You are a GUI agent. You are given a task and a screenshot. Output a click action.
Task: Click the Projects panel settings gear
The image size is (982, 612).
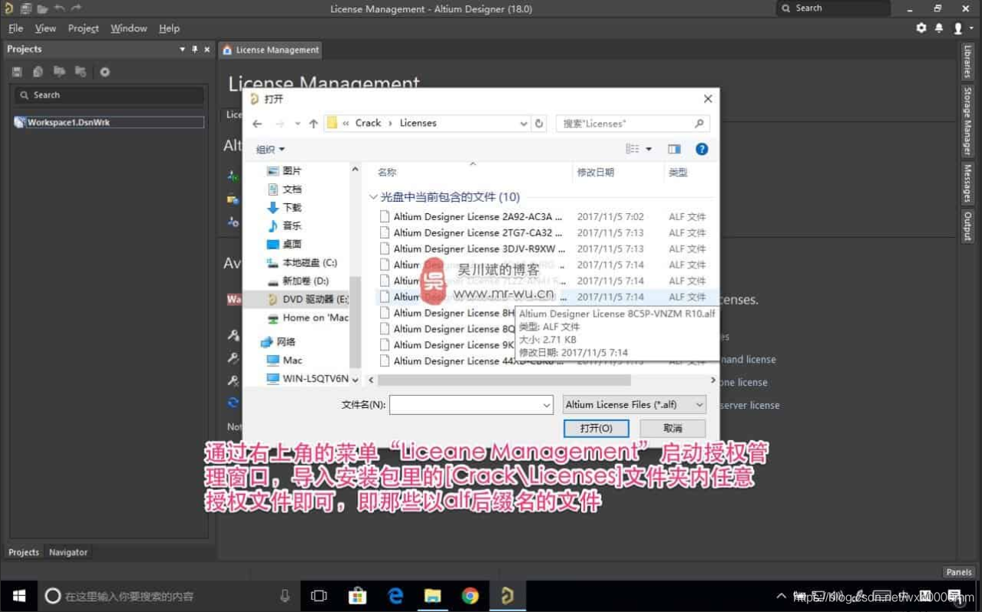tap(105, 72)
